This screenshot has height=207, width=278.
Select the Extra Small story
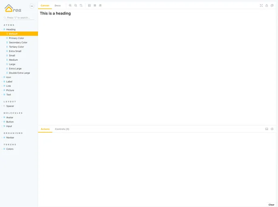[19, 51]
